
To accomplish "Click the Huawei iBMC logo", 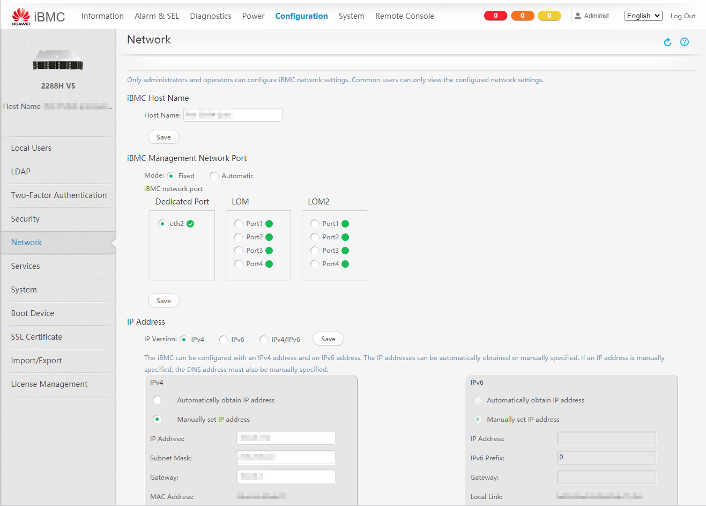I will [x=39, y=17].
